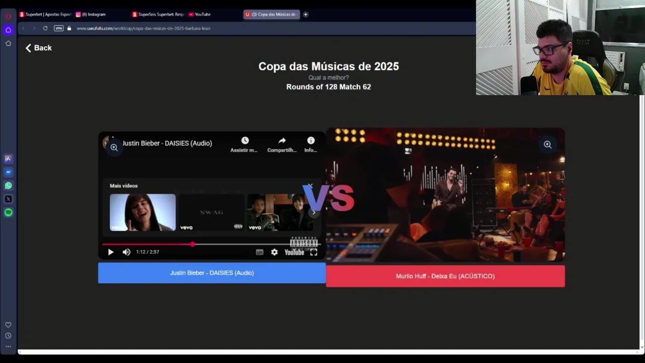
Task: Click the Compartilhar share arrow icon
Action: [282, 141]
